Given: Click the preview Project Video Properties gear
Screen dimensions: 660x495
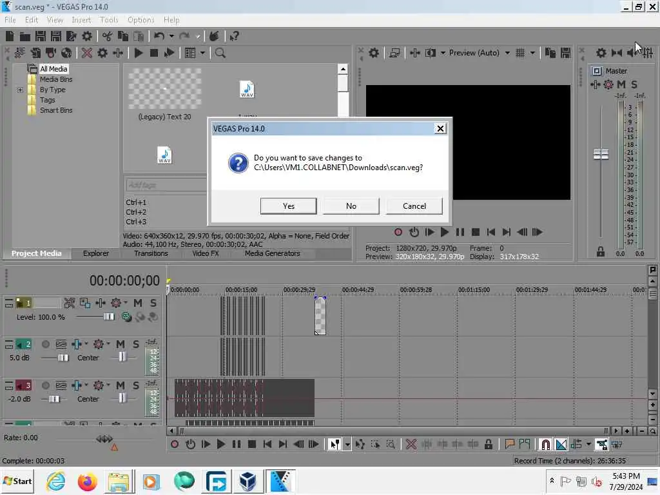Looking at the screenshot, I should [374, 53].
